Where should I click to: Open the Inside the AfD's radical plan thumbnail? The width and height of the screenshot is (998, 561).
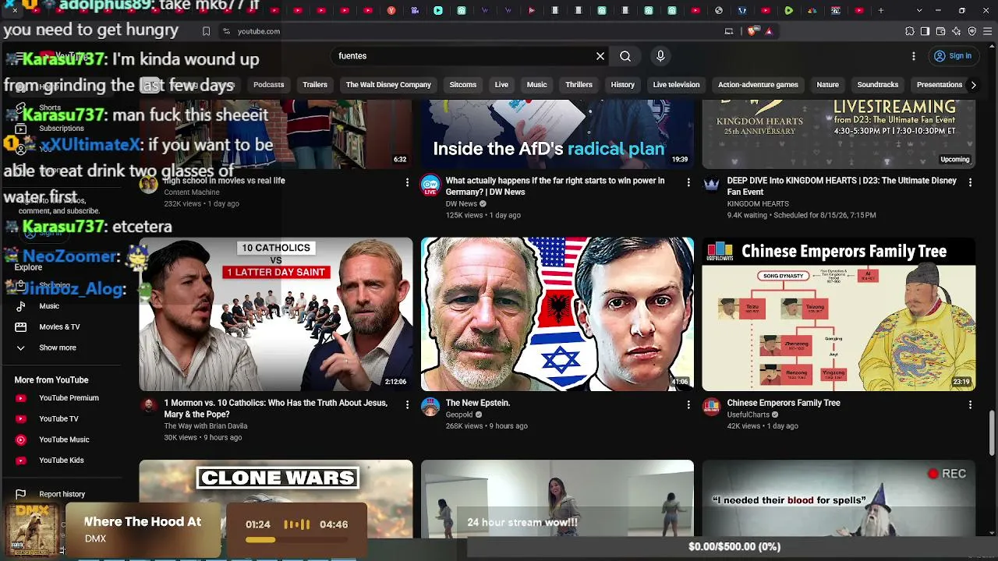pyautogui.click(x=557, y=134)
